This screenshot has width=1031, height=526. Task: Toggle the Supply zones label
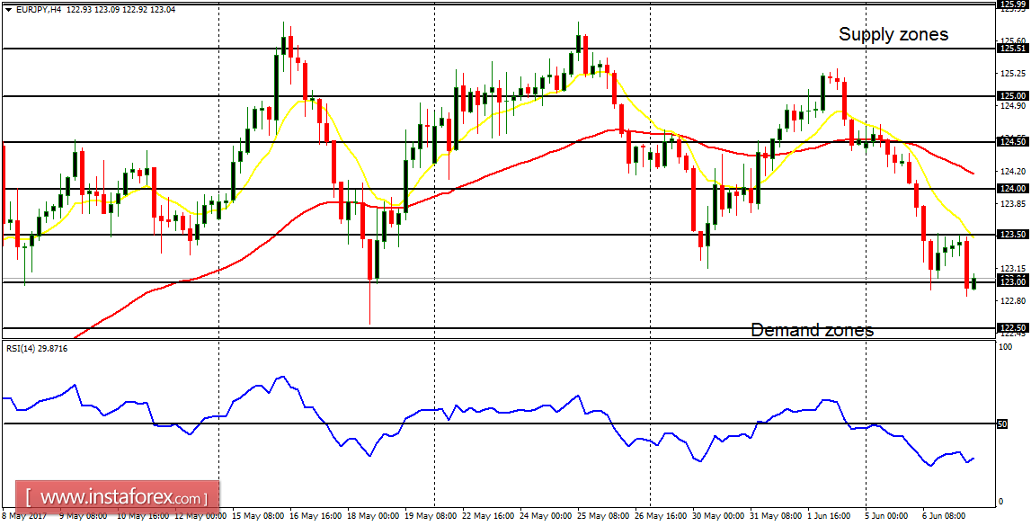point(893,34)
